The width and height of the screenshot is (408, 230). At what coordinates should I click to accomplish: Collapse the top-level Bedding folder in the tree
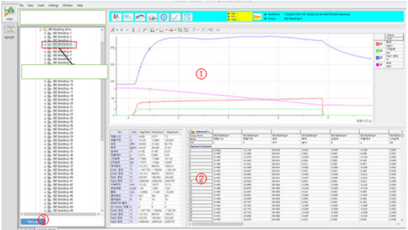[x=40, y=29]
